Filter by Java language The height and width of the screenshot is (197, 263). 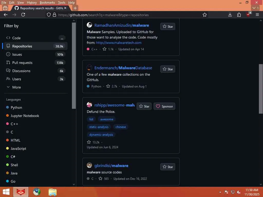12,173
